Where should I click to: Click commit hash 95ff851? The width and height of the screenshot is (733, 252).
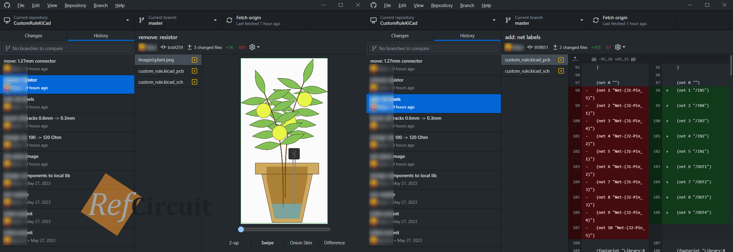click(541, 47)
